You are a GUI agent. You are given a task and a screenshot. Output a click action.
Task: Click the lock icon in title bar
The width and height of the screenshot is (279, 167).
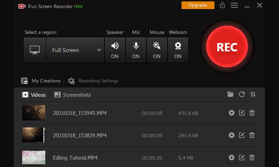point(222,5)
